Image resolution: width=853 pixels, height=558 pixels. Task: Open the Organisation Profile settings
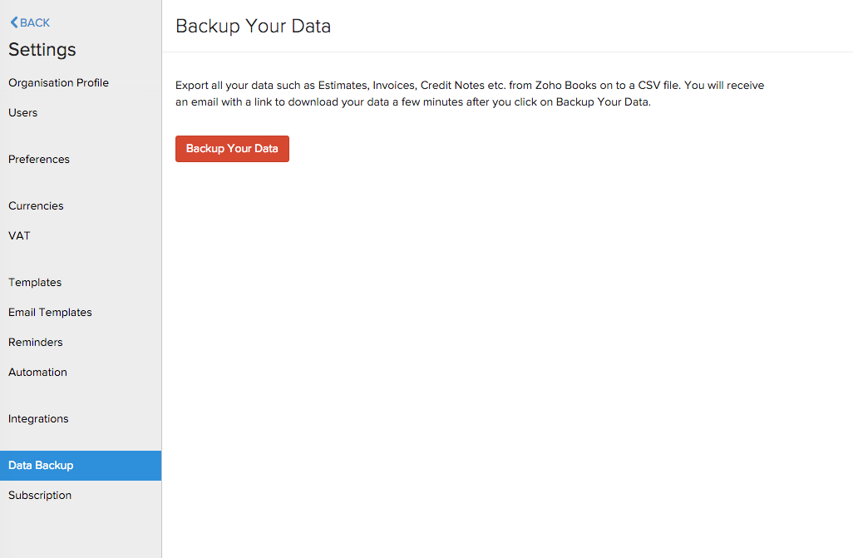(x=58, y=82)
